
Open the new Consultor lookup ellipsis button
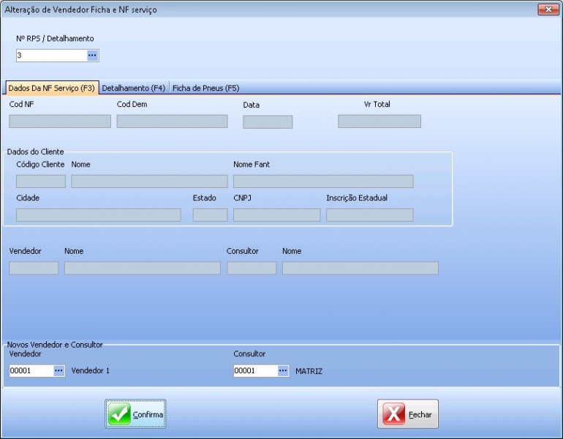[x=283, y=371]
